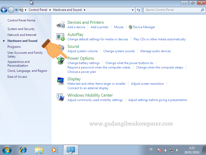Open Network and Internet category
Image resolution: width=206 pixels, height=155 pixels.
click(22, 35)
